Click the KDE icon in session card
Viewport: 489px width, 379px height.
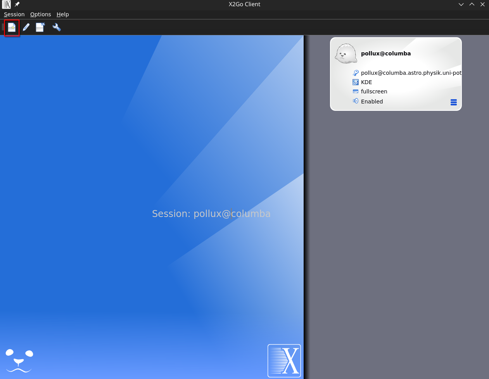356,82
